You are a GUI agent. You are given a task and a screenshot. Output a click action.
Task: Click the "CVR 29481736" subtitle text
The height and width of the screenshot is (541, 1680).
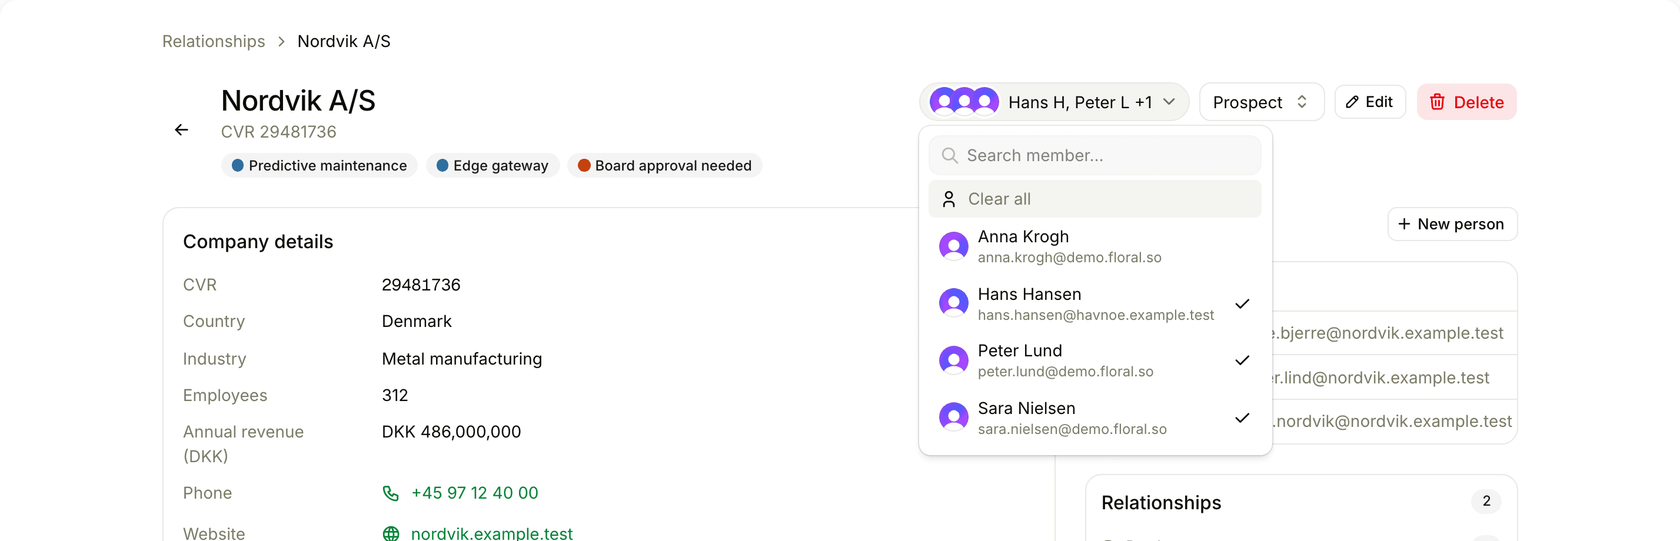coord(278,132)
